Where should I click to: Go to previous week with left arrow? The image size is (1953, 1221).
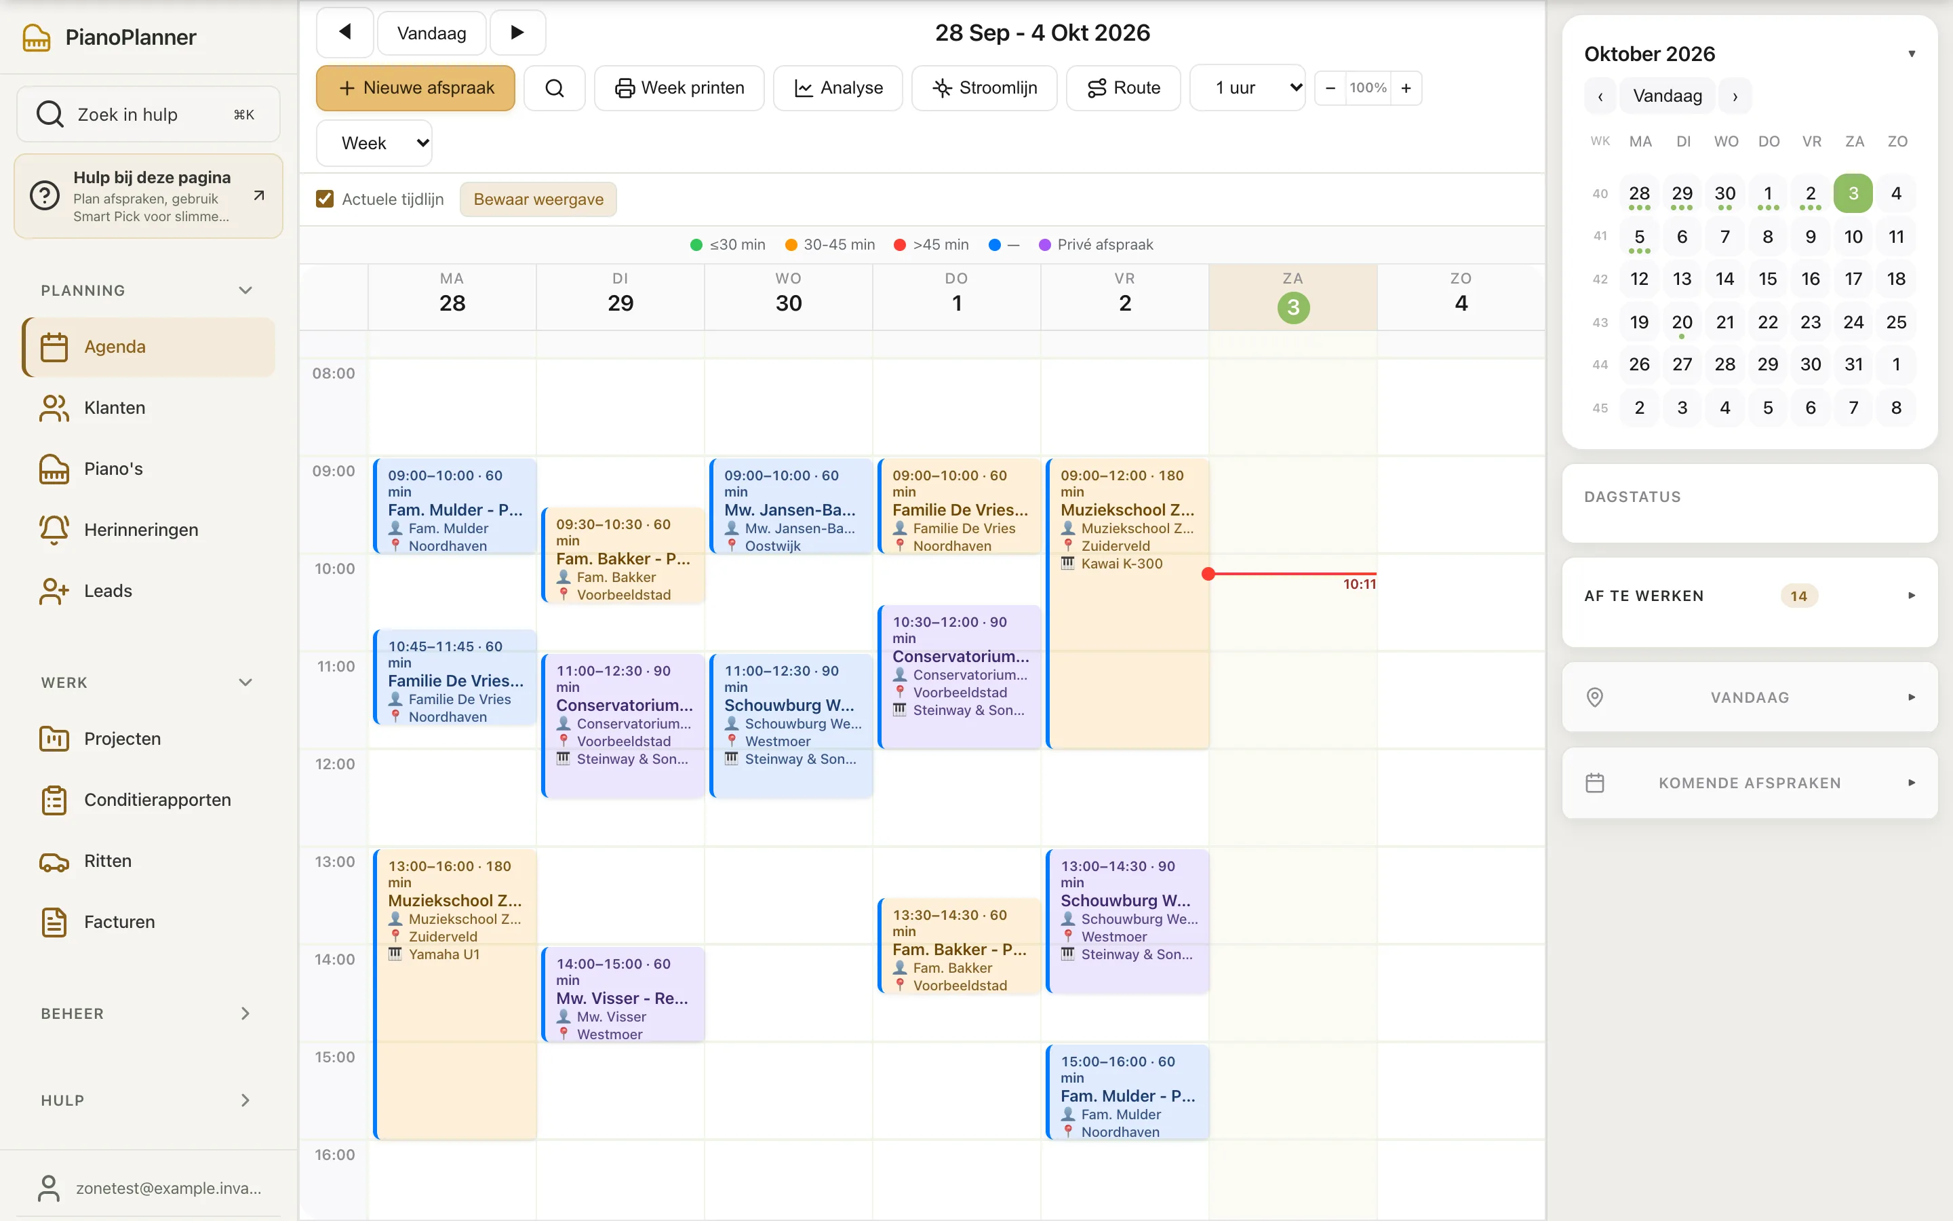coord(345,33)
